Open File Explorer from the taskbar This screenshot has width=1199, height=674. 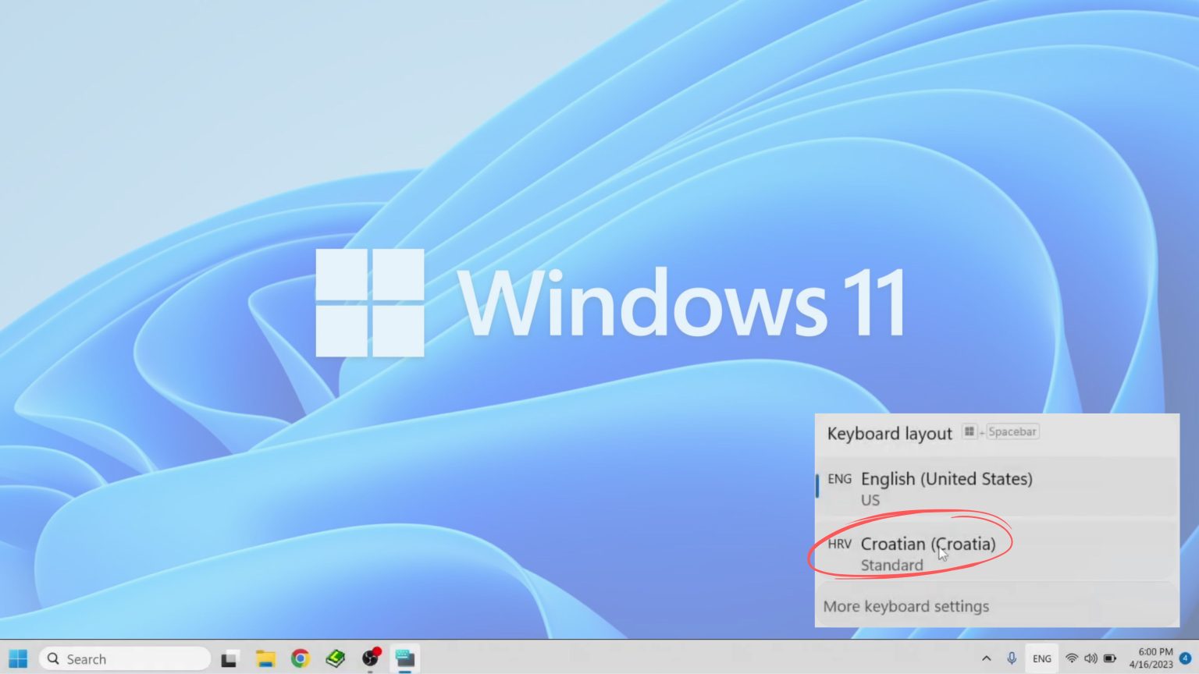[x=265, y=658]
